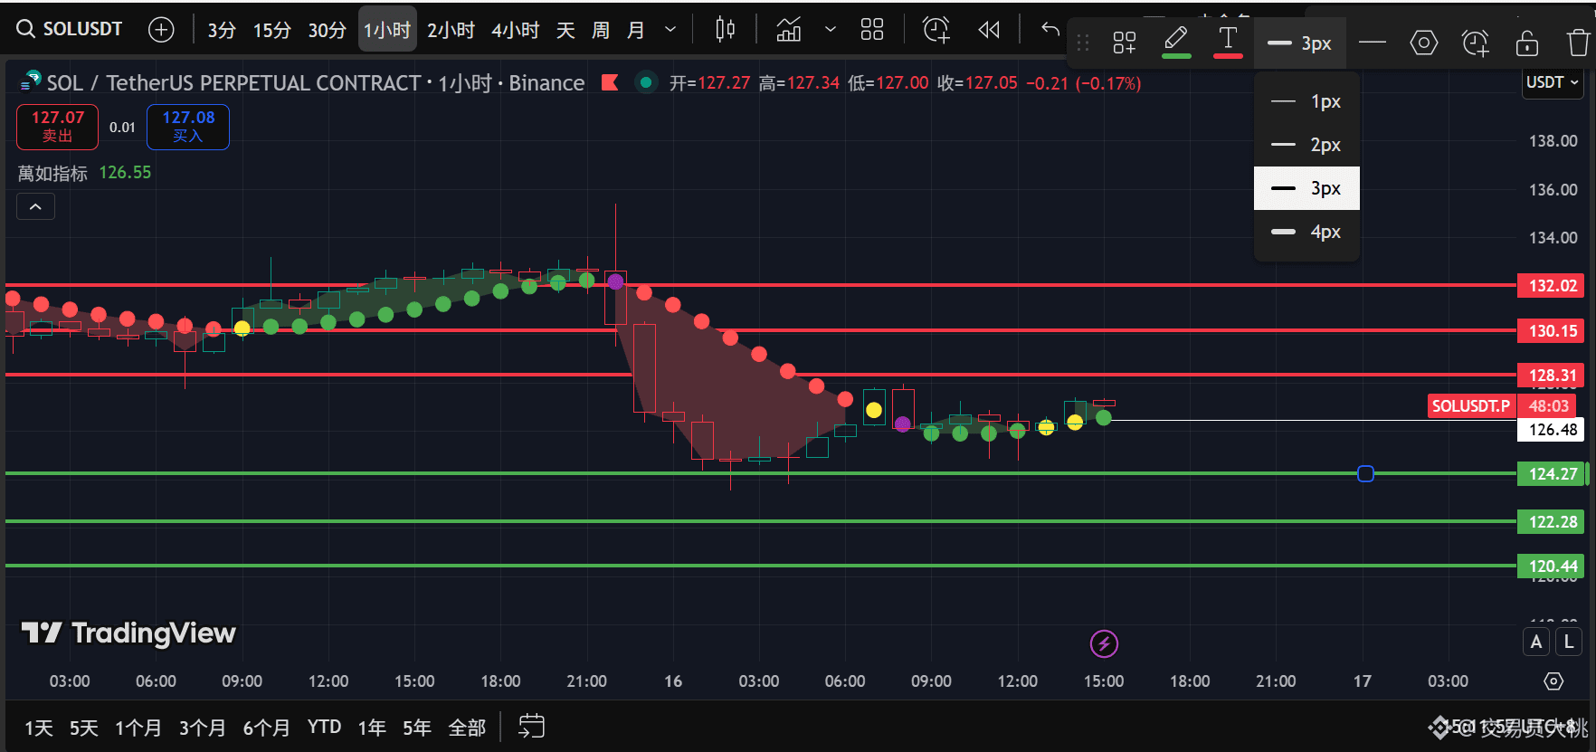The width and height of the screenshot is (1596, 752).
Task: Collapse the indicator legend chevron
Action: [x=35, y=206]
